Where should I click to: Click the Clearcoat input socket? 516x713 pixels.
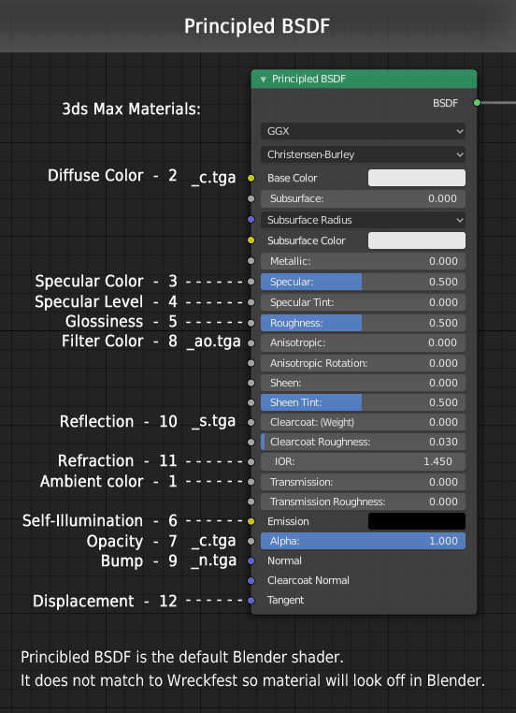251,422
